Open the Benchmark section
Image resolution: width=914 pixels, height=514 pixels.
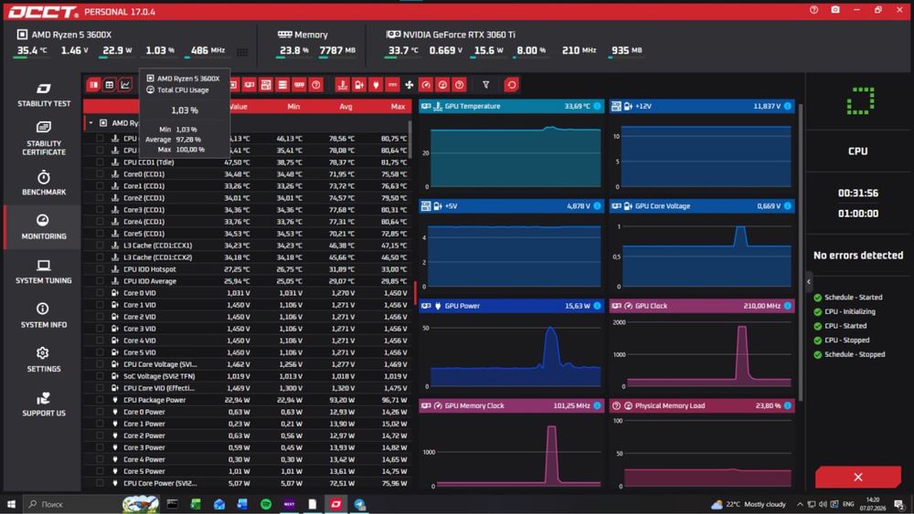(44, 183)
